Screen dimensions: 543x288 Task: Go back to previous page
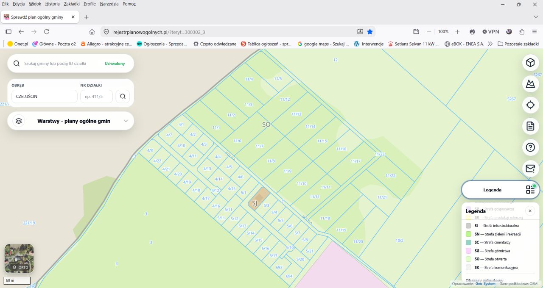tap(21, 32)
